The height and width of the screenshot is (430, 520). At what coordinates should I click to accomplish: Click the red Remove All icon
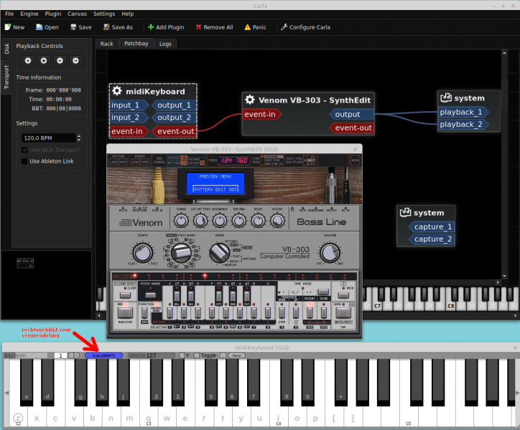198,27
